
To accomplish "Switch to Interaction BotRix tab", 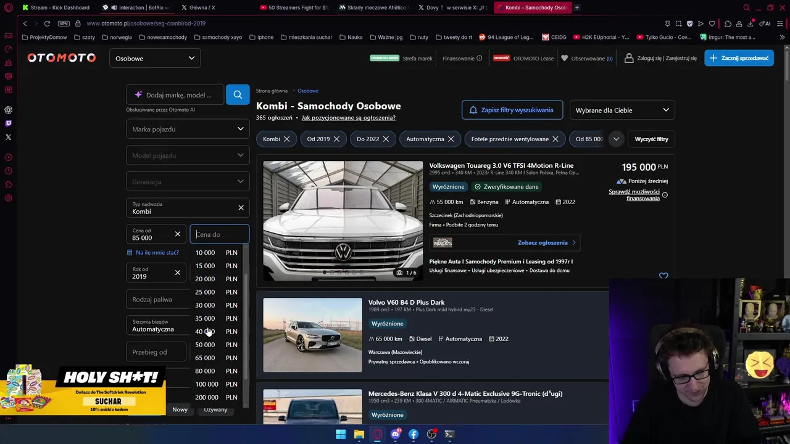I will (136, 7).
